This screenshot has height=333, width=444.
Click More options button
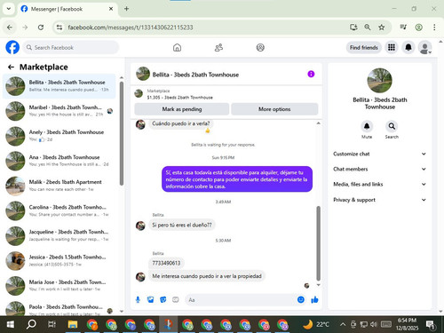[x=274, y=109]
